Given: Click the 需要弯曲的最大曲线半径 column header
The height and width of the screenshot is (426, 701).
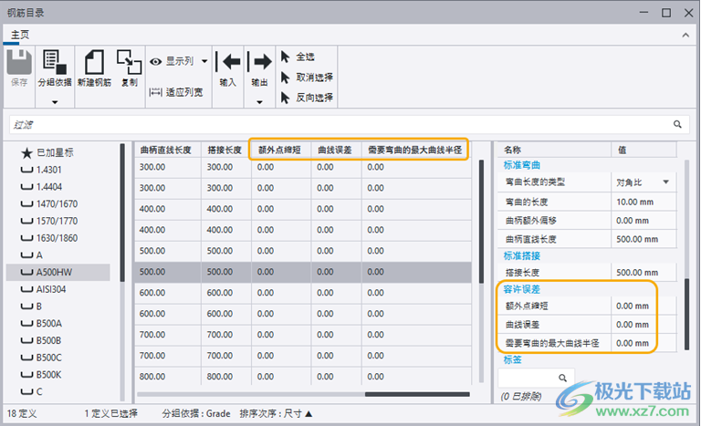Looking at the screenshot, I should click(416, 150).
